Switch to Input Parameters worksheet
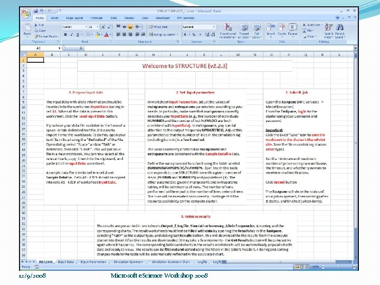This screenshot has height=285, width=380. [93, 262]
